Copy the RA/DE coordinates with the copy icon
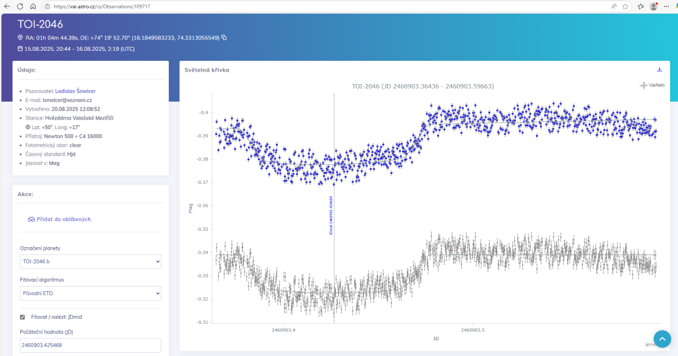 [x=224, y=38]
